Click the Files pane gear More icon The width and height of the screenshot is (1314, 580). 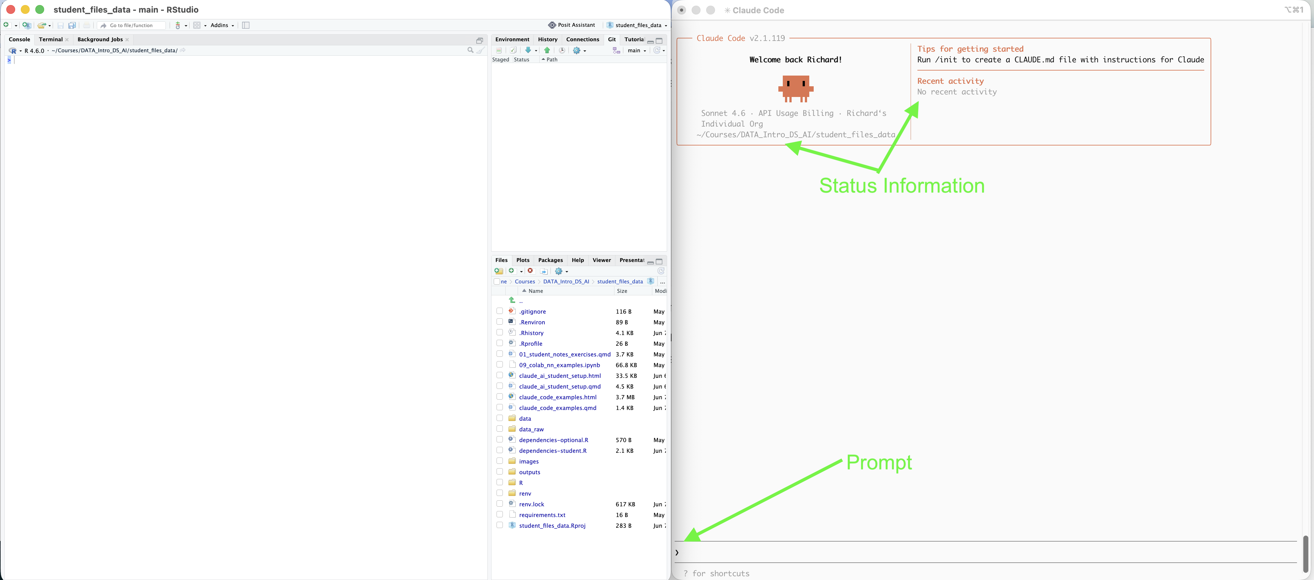[559, 271]
